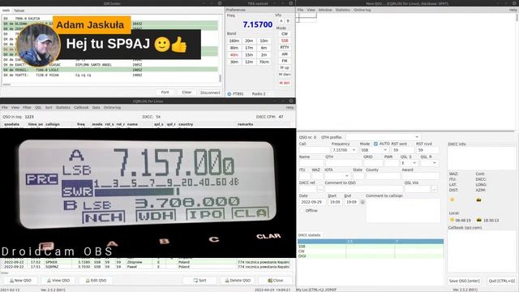
Task: Click the M dwn memory button
Action: point(285,75)
